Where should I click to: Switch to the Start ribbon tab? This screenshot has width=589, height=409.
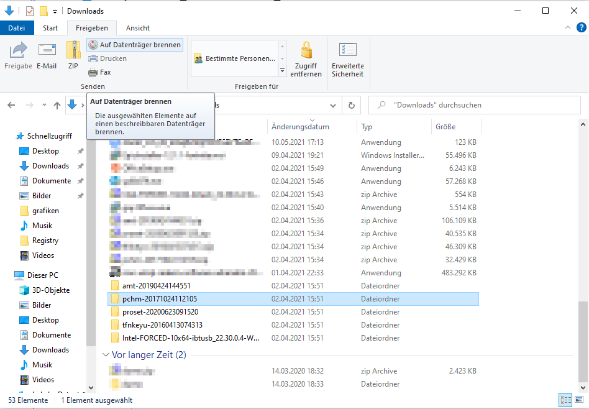pyautogui.click(x=50, y=28)
